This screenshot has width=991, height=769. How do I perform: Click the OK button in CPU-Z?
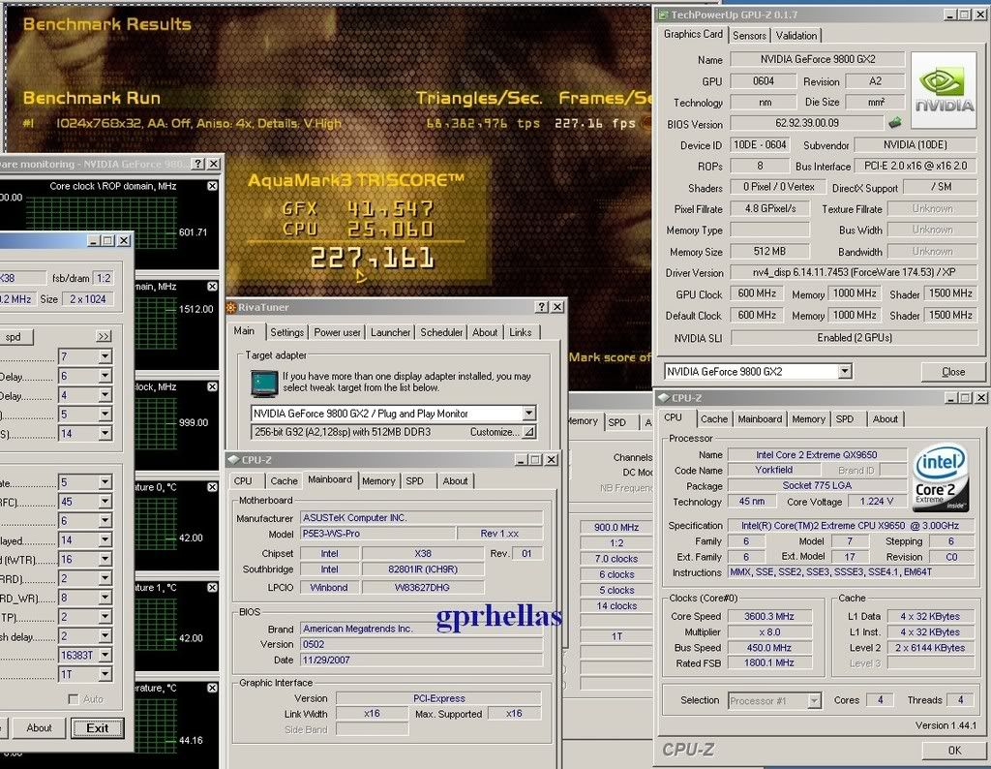(x=953, y=750)
